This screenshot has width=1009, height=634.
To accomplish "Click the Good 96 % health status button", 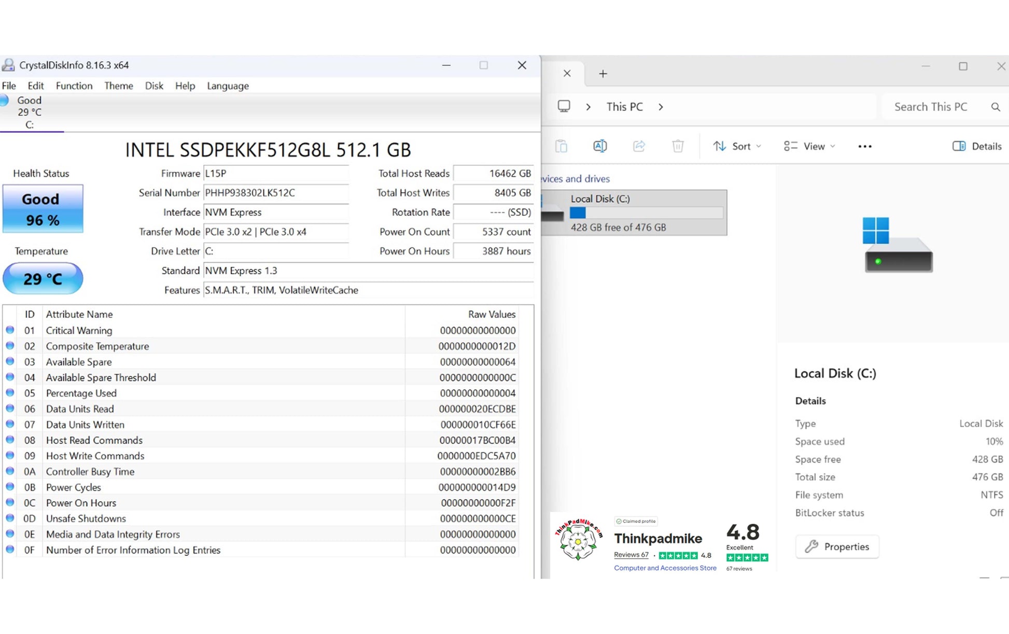I will 43,209.
